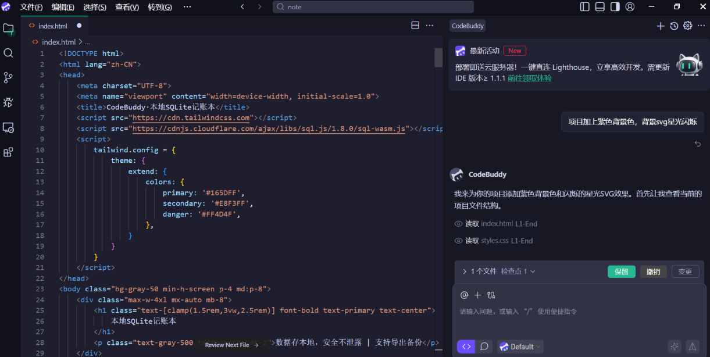
Task: Open the Default model dropdown
Action: click(520, 347)
